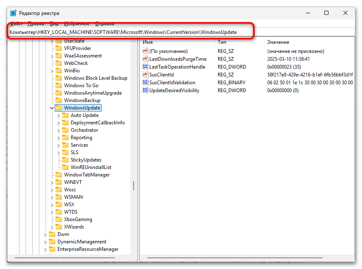
Task: Expand the WTDS key
Action: pyautogui.click(x=52, y=212)
